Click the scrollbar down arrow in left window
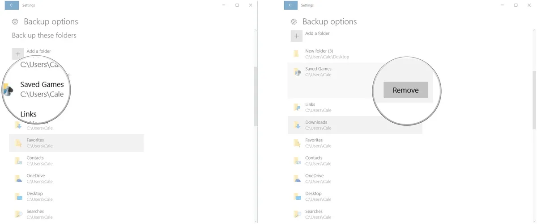Screen dimensions: 537x224 pos(256,221)
